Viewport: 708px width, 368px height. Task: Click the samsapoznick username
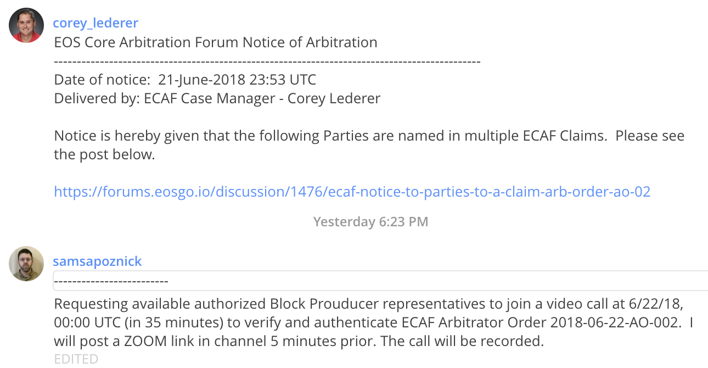coord(97,261)
